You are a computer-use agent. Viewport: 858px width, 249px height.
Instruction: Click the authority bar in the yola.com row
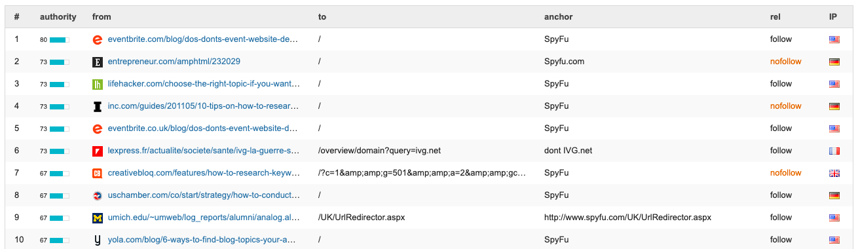pos(60,240)
